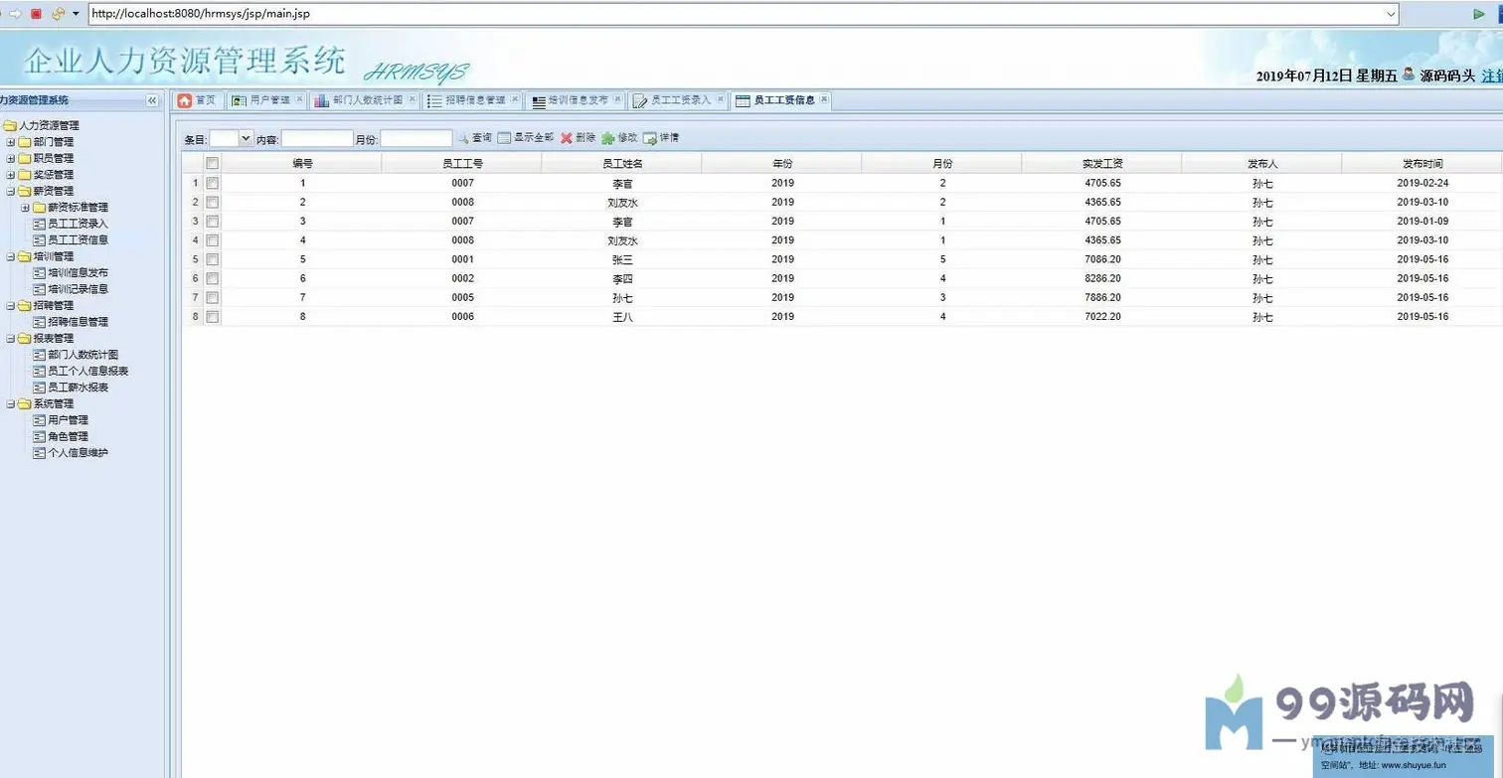Click the 显示全部 list icon
The width and height of the screenshot is (1503, 778).
504,138
